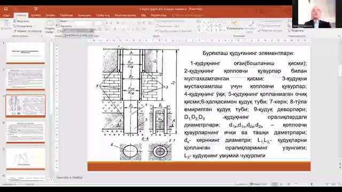Click the Change Case (Aa) icon

107,29
